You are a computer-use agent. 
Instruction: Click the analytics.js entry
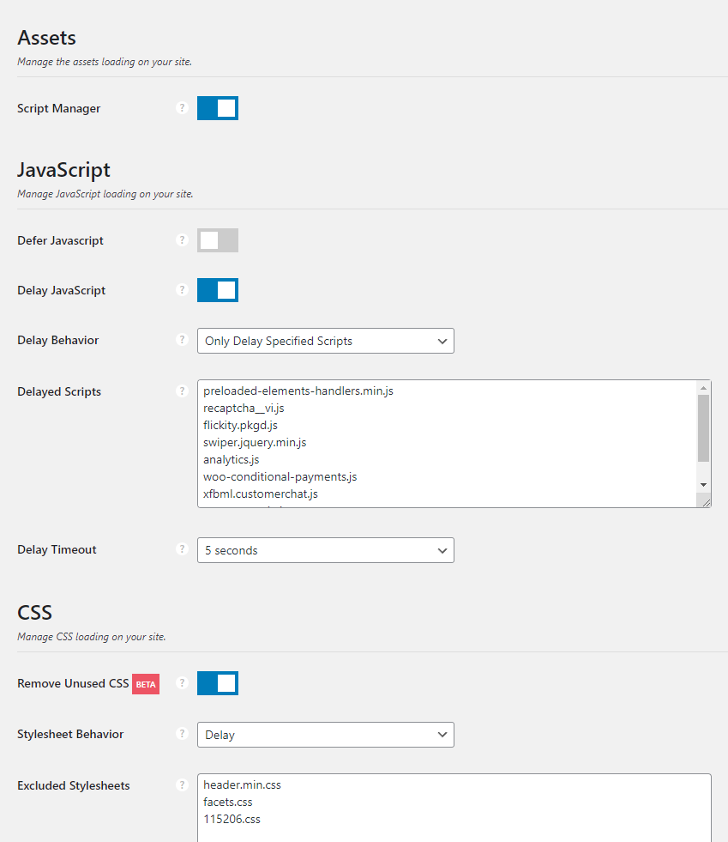coord(232,460)
